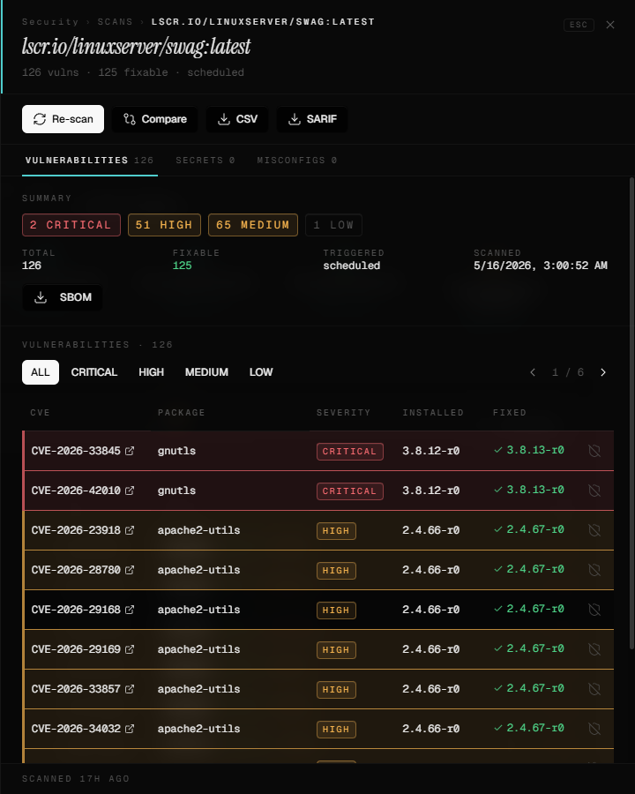Suppress CVE-2026-33857 via shield icon

point(594,689)
